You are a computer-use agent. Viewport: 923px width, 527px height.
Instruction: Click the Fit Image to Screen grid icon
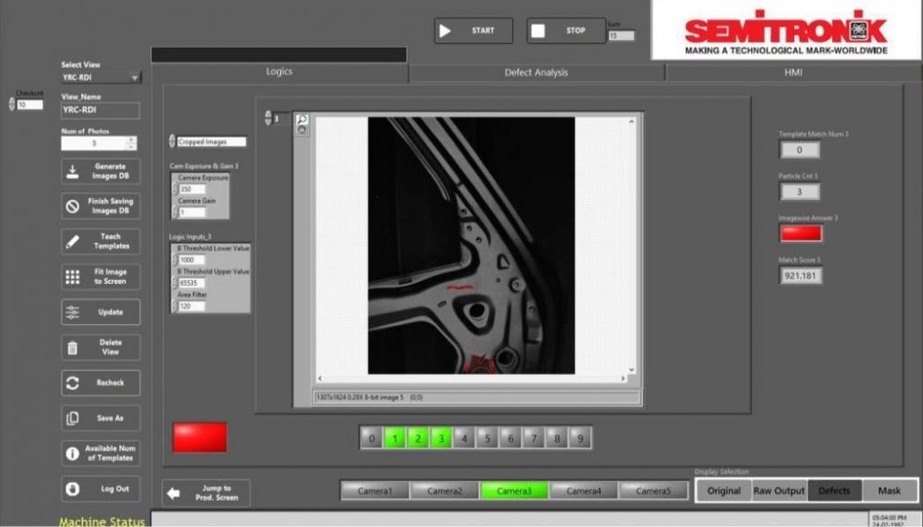(x=73, y=277)
